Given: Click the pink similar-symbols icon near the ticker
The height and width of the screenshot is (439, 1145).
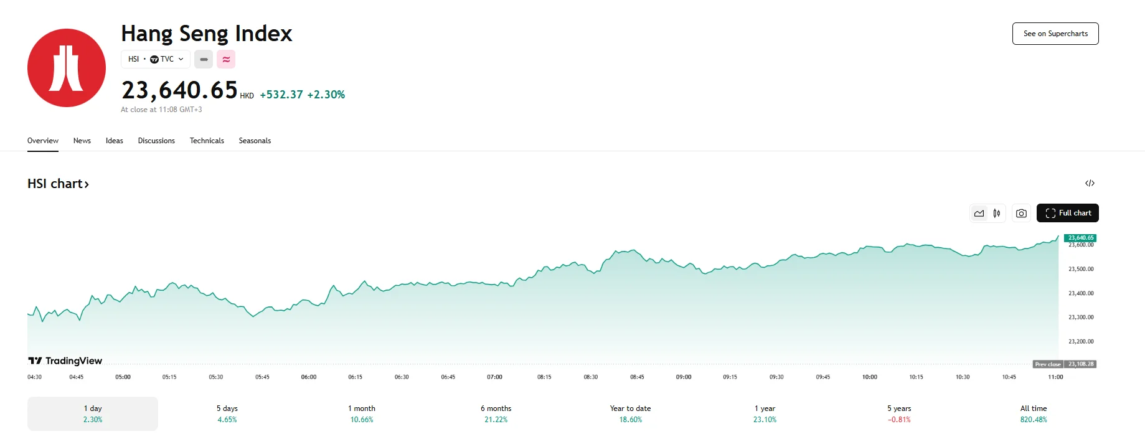Looking at the screenshot, I should pos(225,59).
